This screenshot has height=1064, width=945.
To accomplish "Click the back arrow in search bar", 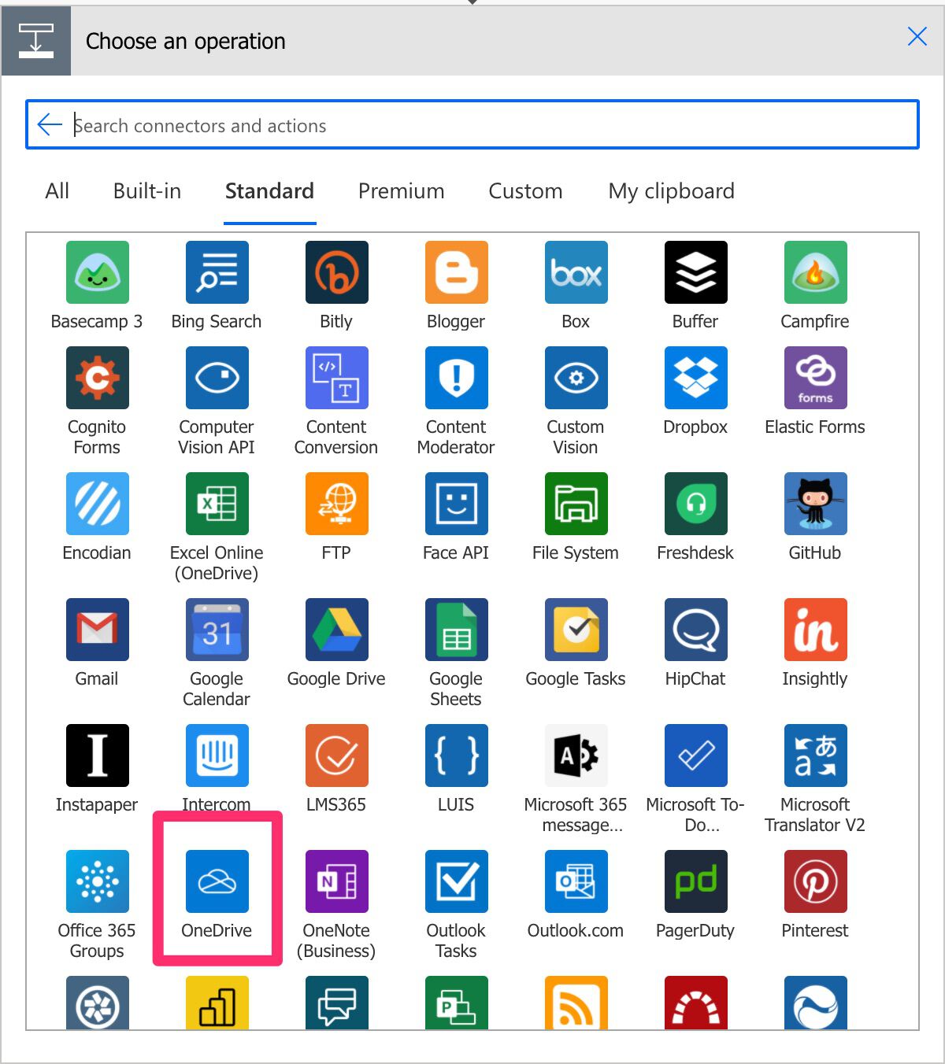I will tap(48, 124).
